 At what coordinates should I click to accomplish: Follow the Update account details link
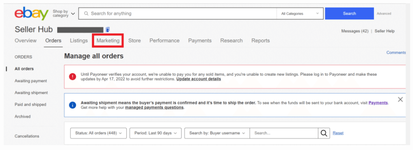199,79
